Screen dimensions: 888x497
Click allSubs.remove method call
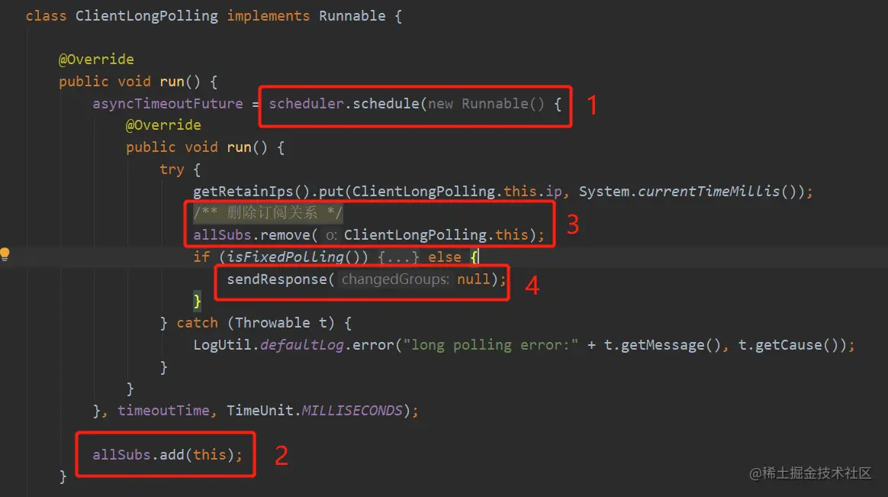252,235
